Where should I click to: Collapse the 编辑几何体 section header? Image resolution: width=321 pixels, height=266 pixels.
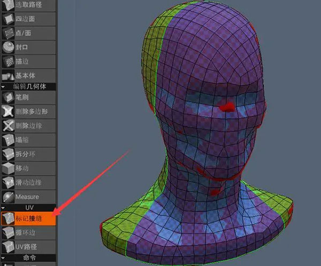click(28, 87)
